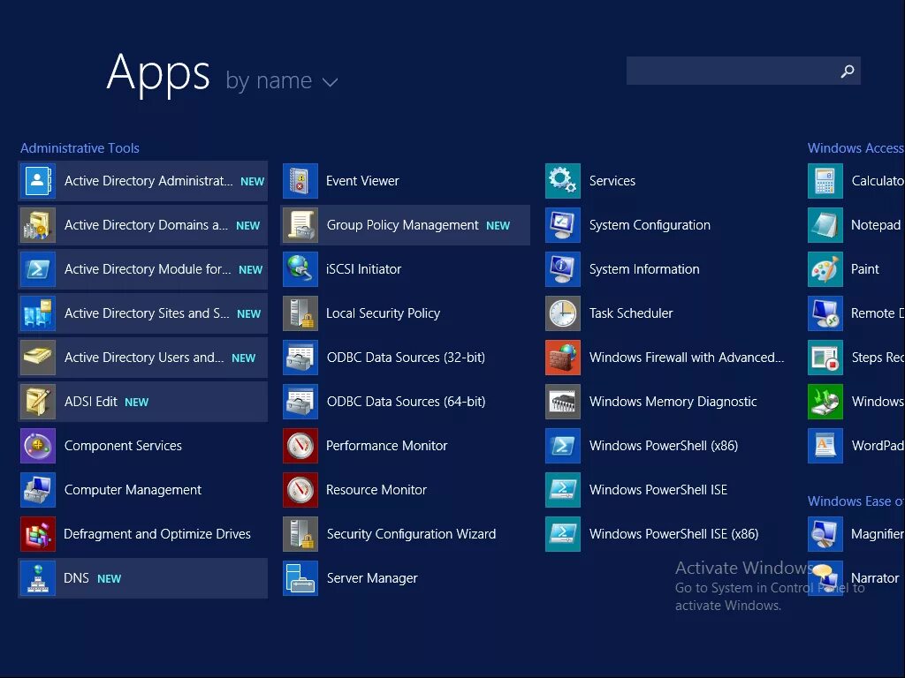Open the ADSI Edit icon

(38, 402)
